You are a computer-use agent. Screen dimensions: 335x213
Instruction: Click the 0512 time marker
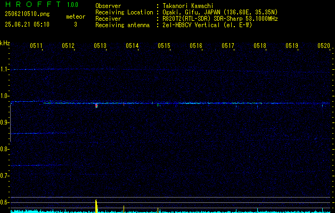click(68, 45)
